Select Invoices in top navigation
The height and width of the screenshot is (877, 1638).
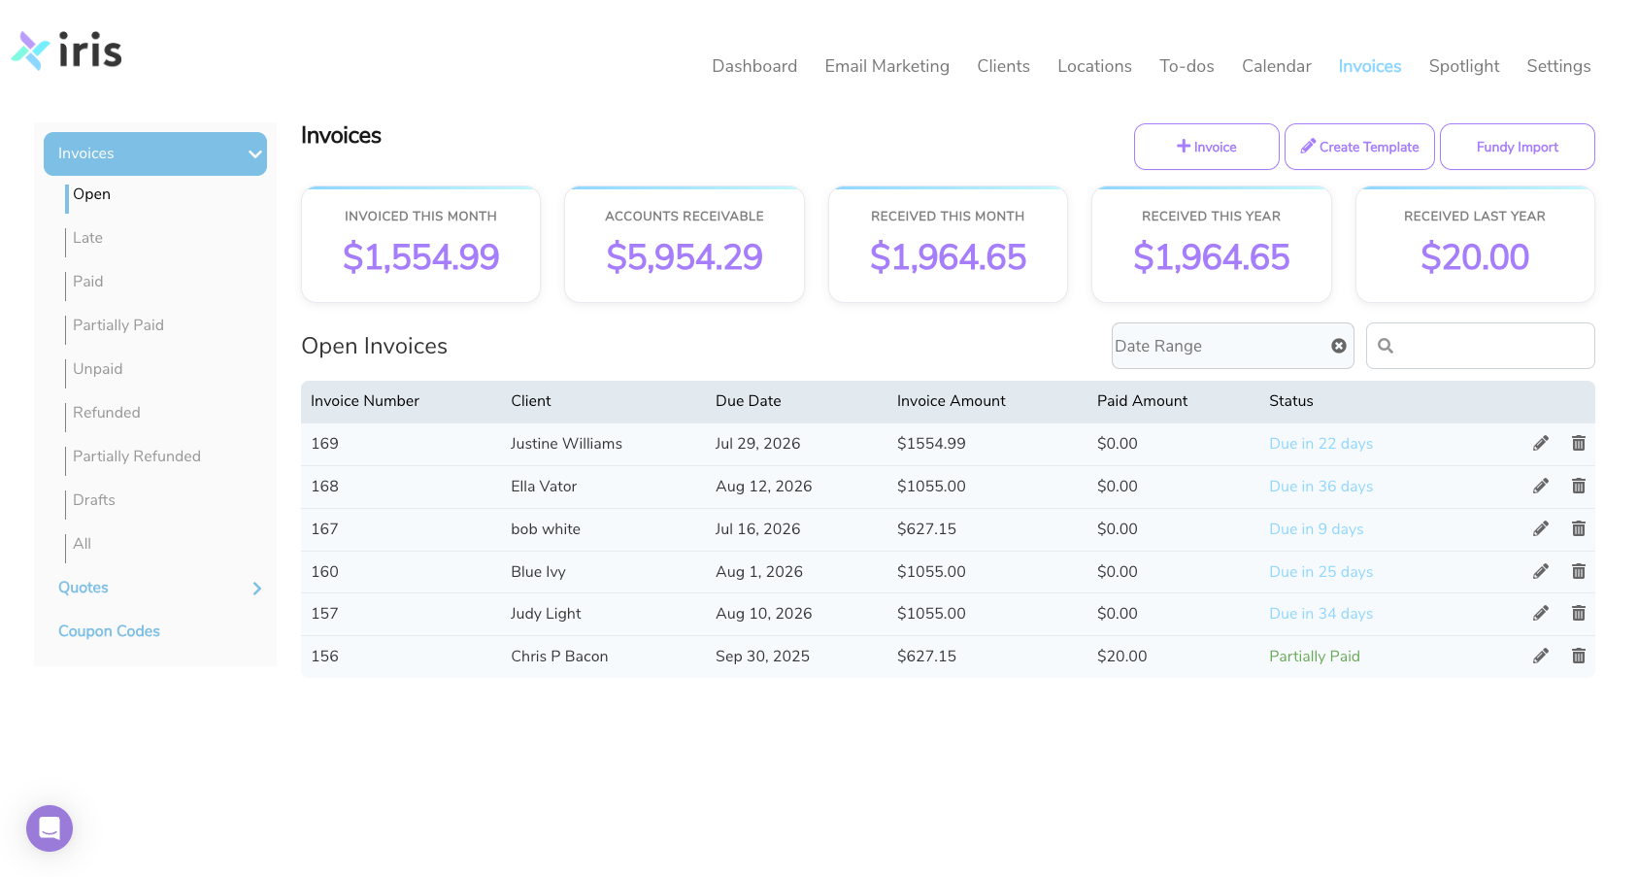[1370, 66]
